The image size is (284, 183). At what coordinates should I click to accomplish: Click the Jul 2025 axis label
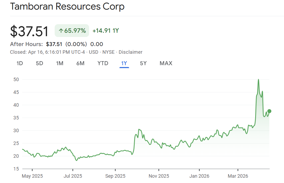(x=73, y=176)
